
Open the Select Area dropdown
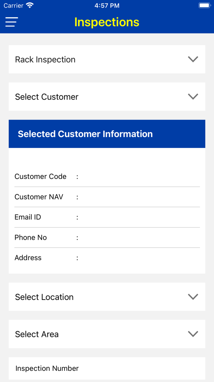pos(107,334)
